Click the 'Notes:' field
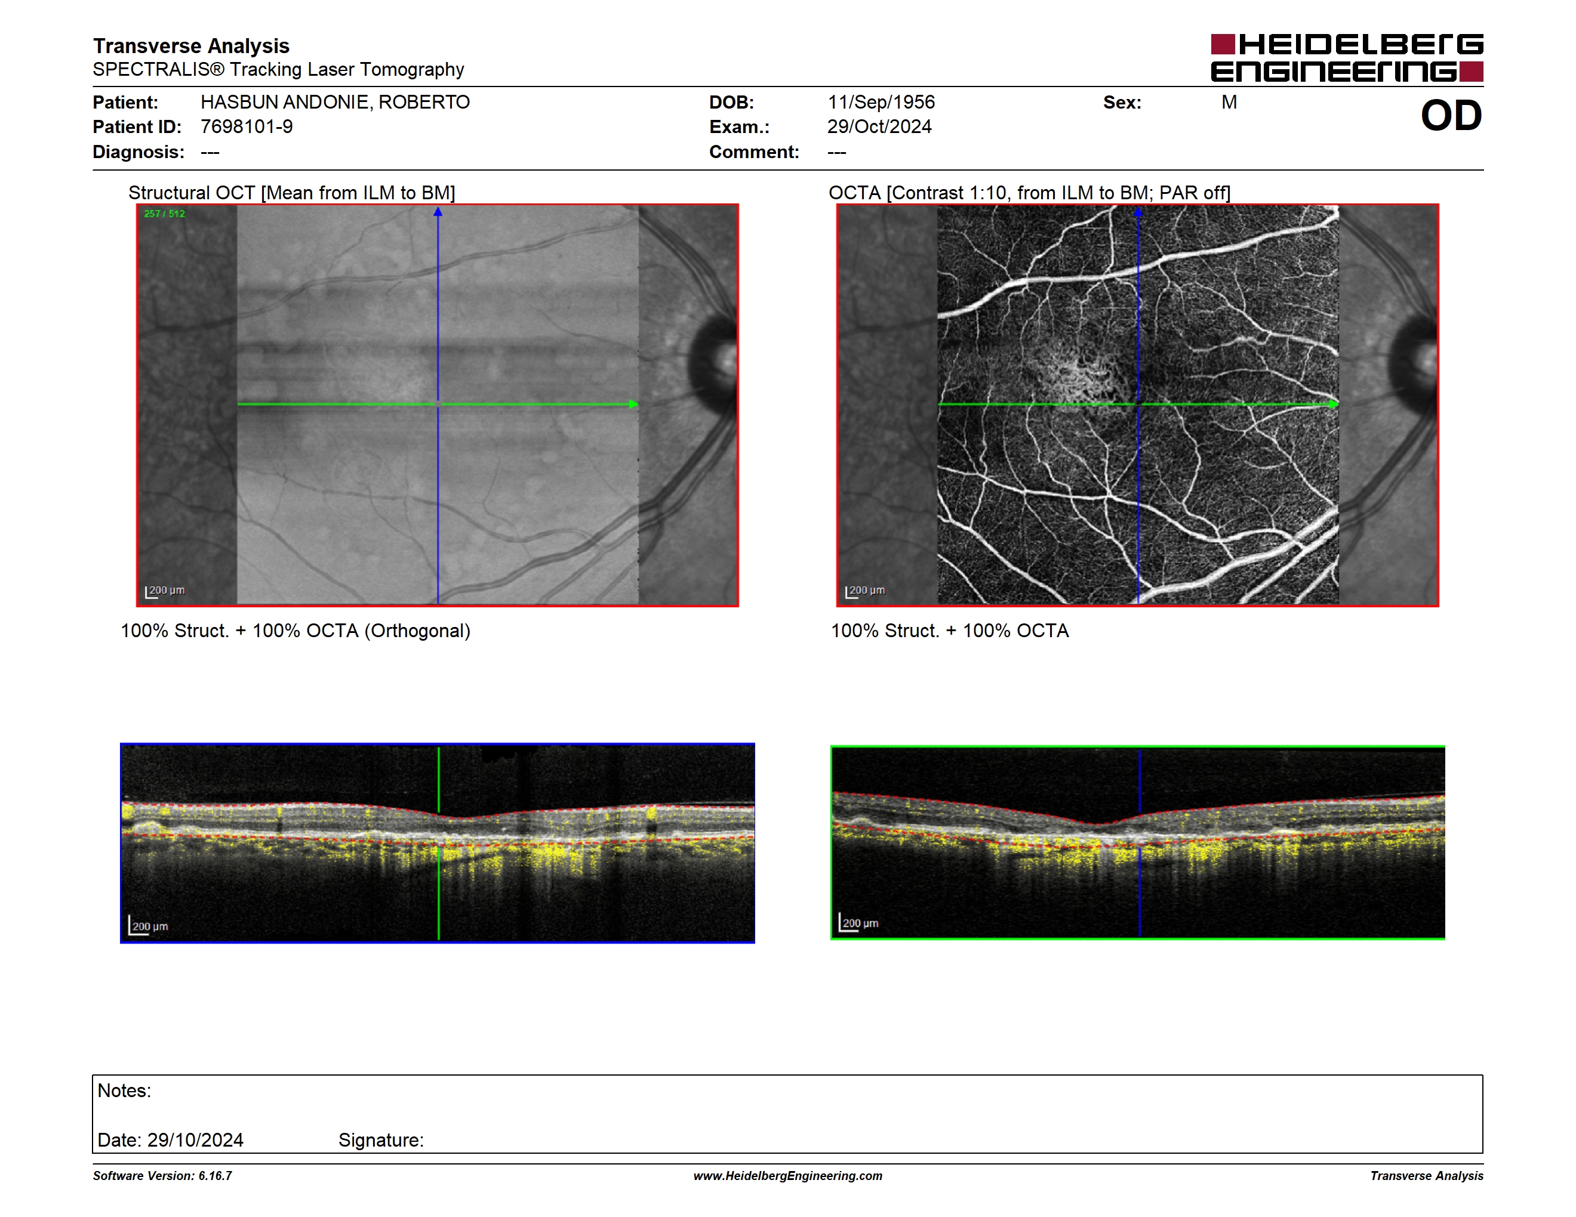Viewport: 1576px width, 1217px height. pos(124,1091)
